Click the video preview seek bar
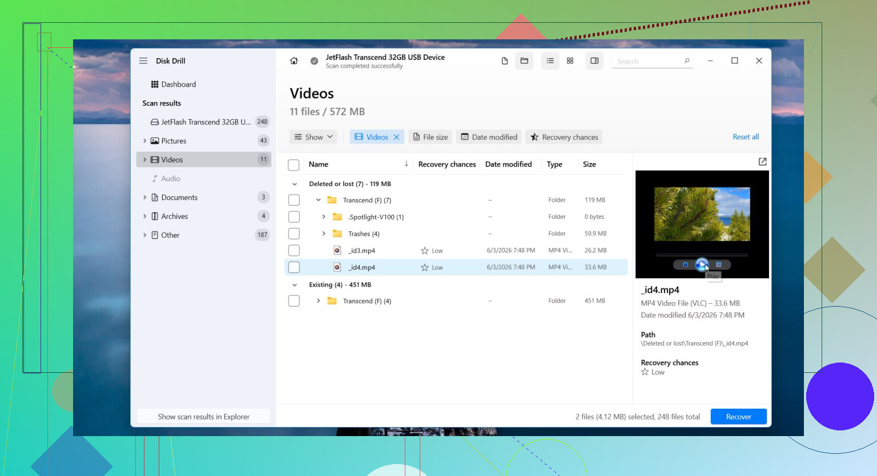The height and width of the screenshot is (476, 877). [x=702, y=254]
